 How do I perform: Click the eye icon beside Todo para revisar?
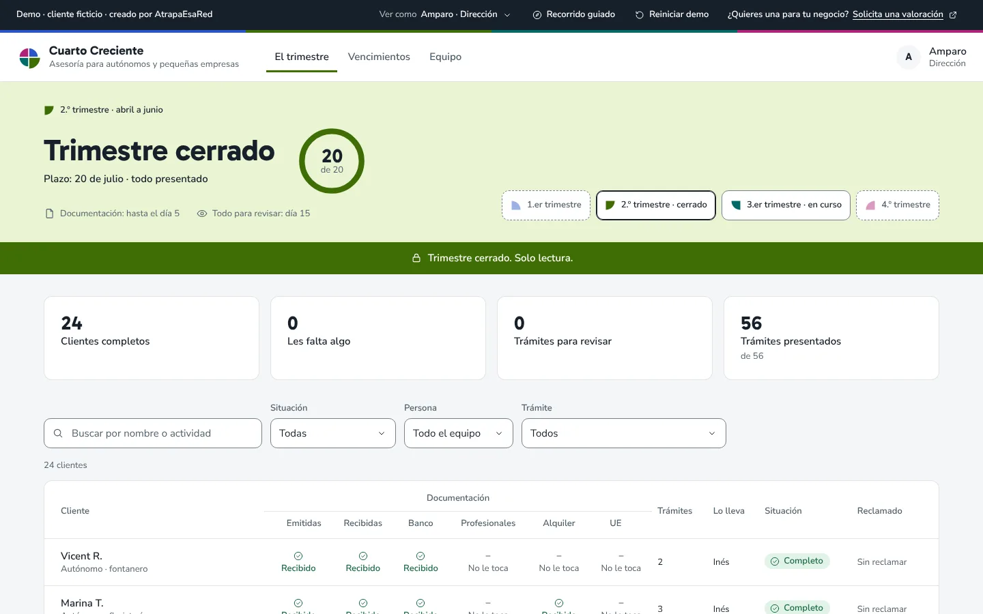pos(202,214)
